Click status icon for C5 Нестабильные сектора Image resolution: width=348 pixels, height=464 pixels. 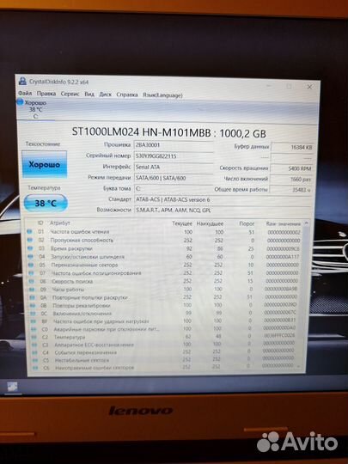pos(35,360)
